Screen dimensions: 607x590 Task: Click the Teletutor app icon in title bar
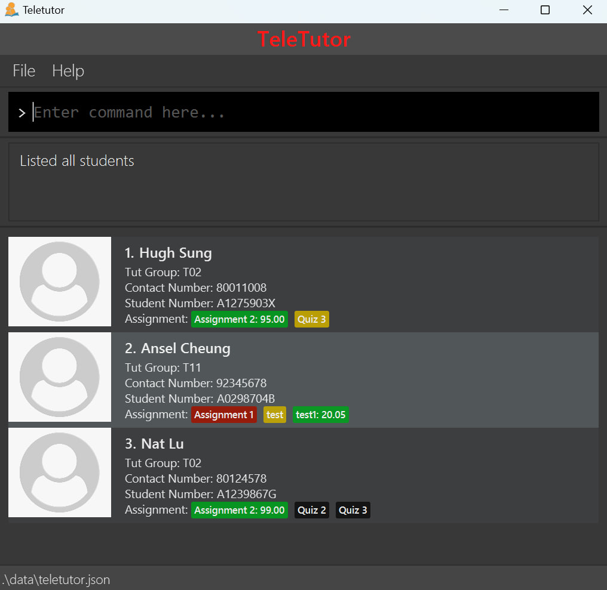[x=11, y=10]
